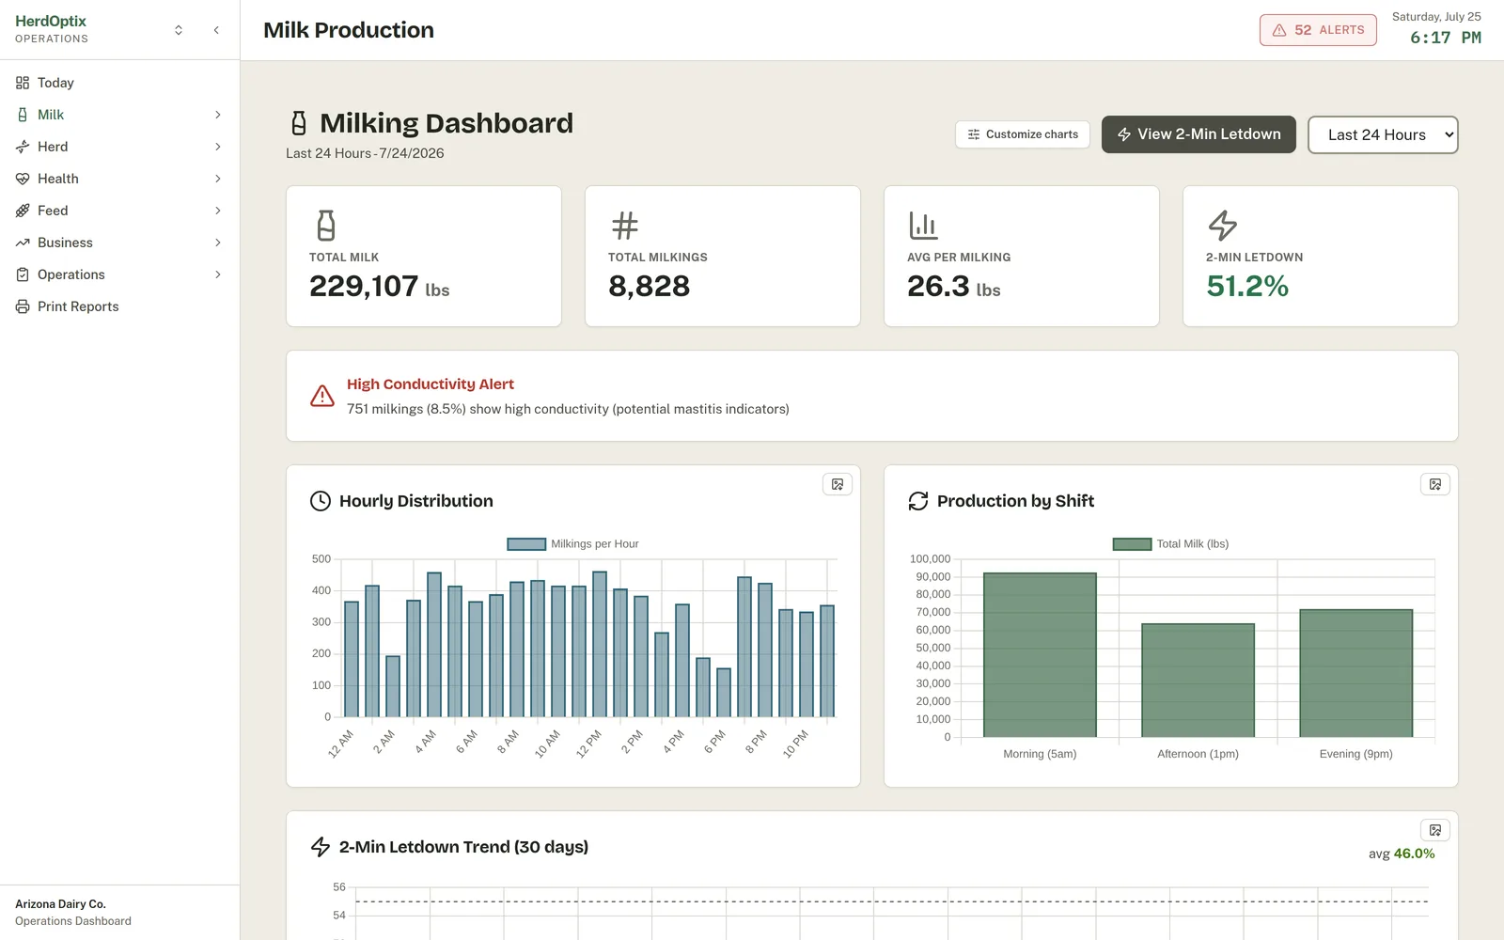Click the Operations clipboard icon in sidebar

click(23, 274)
